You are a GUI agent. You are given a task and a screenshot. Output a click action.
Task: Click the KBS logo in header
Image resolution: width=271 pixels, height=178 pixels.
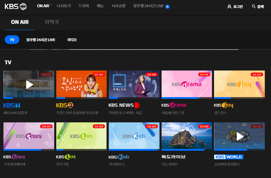[16, 7]
